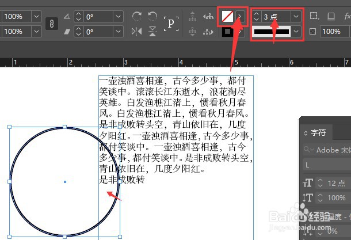The height and width of the screenshot is (240, 351).
Task: Click the rotation angle stepper
Action: 78,17
